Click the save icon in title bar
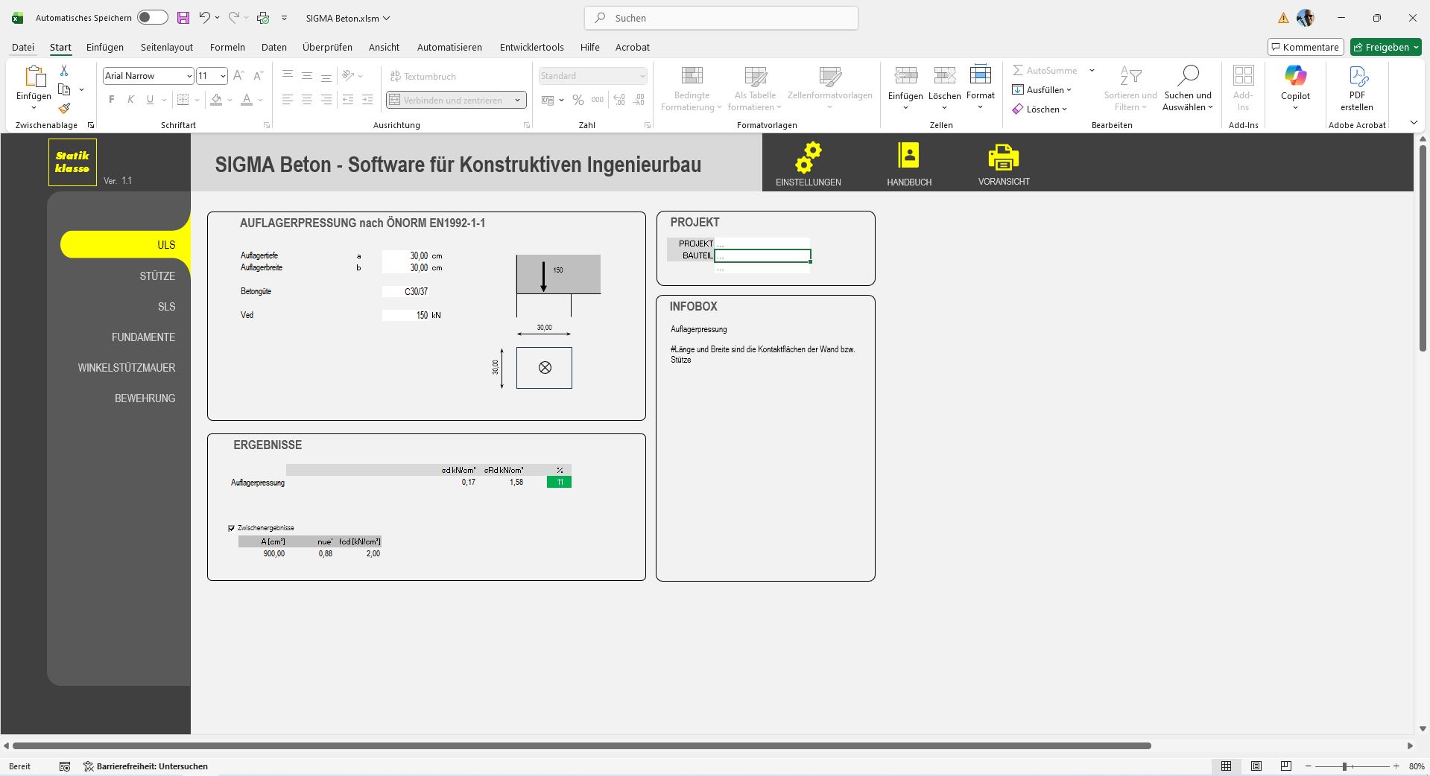The image size is (1430, 776). (183, 18)
